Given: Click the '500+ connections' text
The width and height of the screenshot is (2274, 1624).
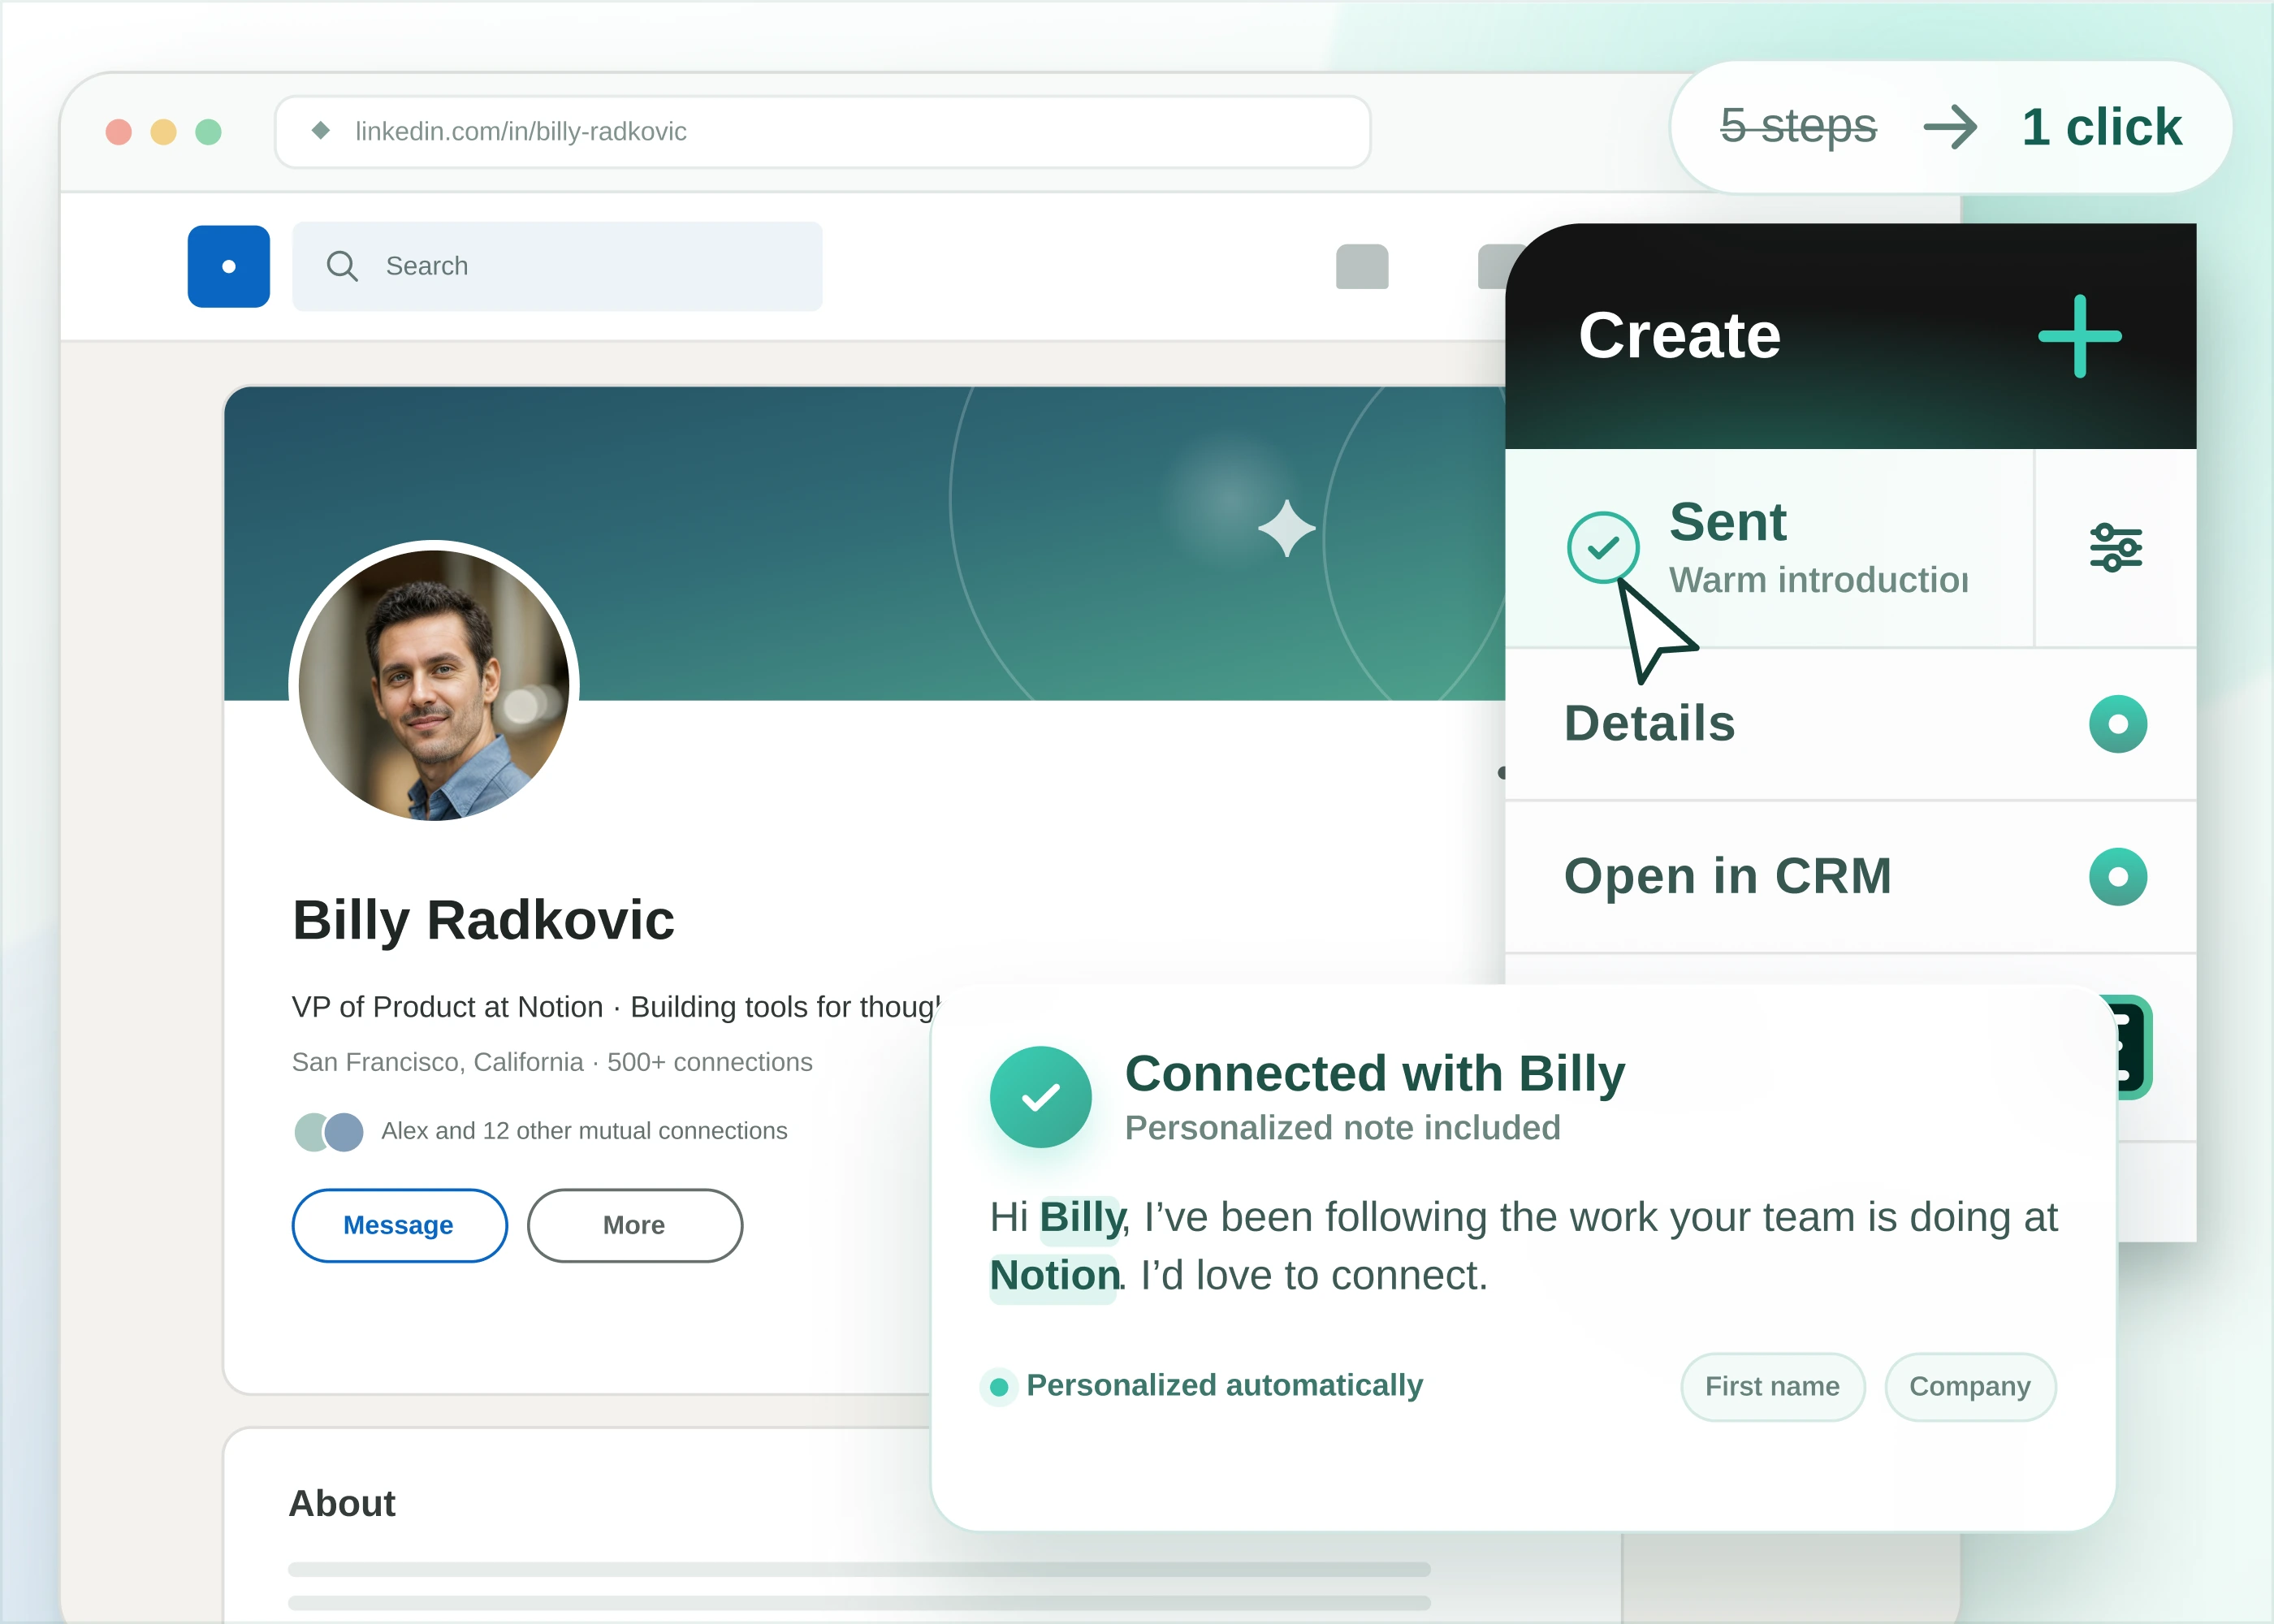Looking at the screenshot, I should click(x=710, y=1062).
